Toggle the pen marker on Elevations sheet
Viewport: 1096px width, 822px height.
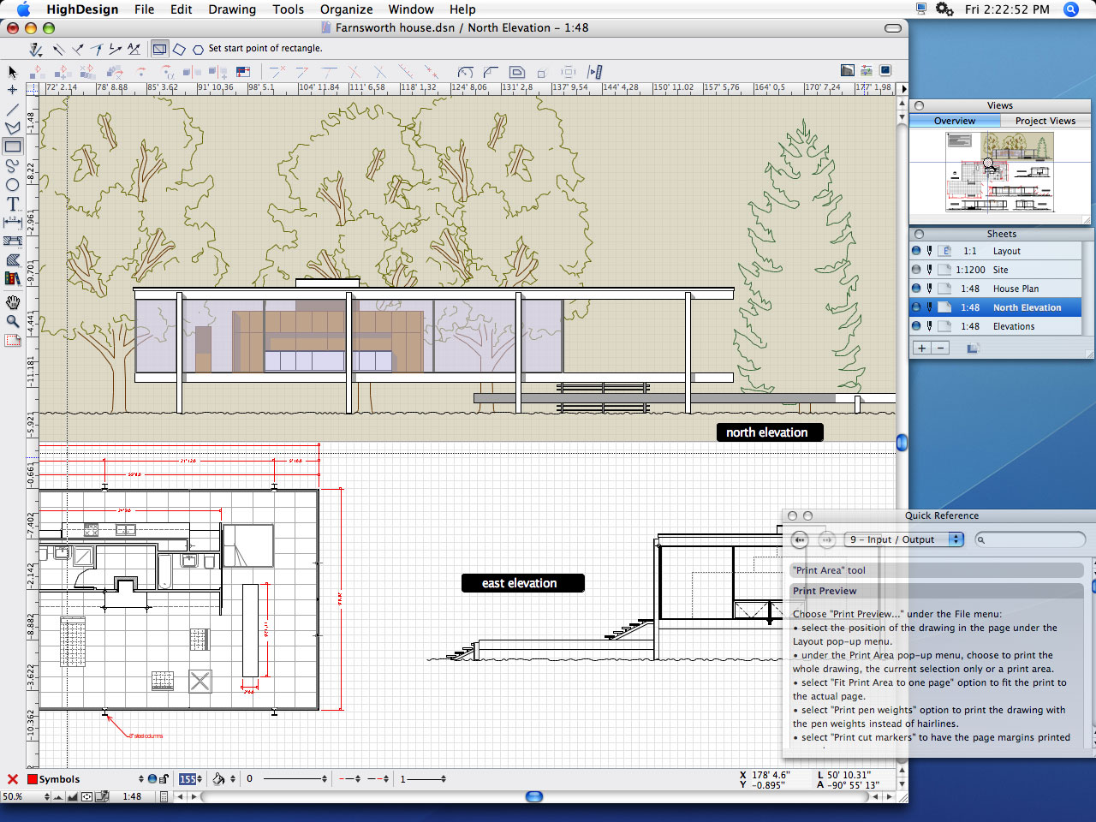pos(929,326)
